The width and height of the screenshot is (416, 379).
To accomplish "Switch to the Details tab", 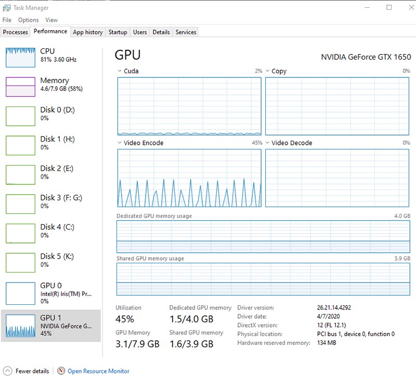I will pyautogui.click(x=161, y=32).
